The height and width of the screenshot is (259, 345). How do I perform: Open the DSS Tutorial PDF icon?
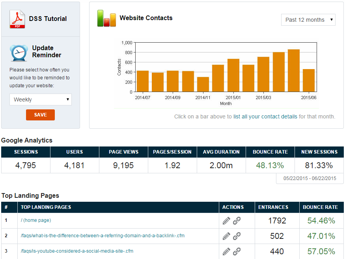pyautogui.click(x=18, y=19)
